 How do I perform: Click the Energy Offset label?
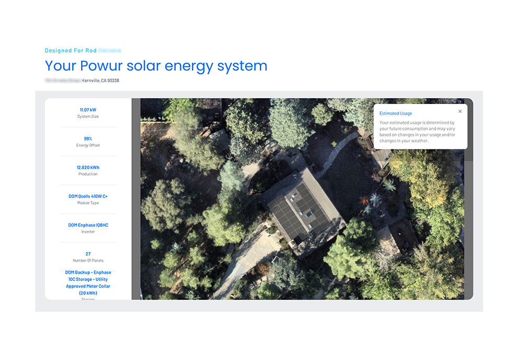[88, 145]
